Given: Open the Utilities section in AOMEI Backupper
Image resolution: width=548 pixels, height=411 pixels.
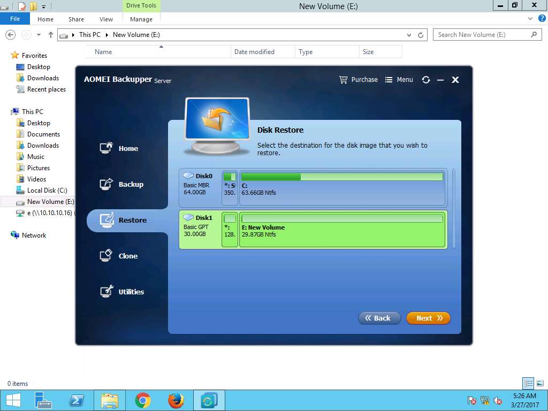Looking at the screenshot, I should (121, 292).
